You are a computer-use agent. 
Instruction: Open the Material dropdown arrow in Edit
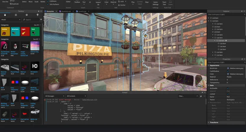click(x=113, y=4)
